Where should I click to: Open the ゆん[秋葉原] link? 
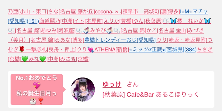148,21
